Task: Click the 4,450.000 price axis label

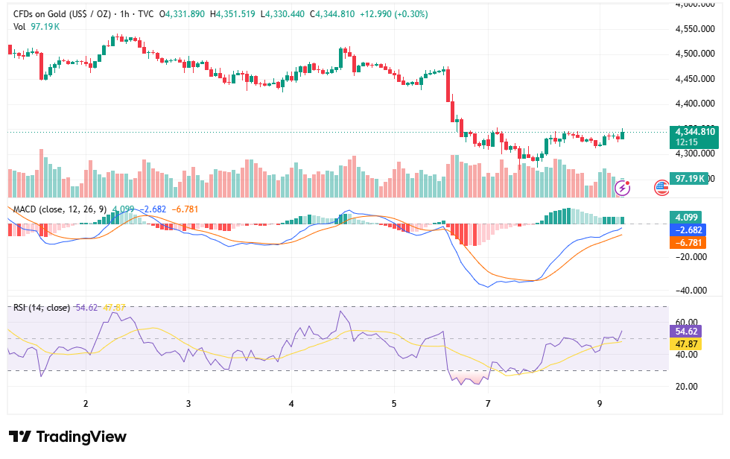Action: coord(694,79)
